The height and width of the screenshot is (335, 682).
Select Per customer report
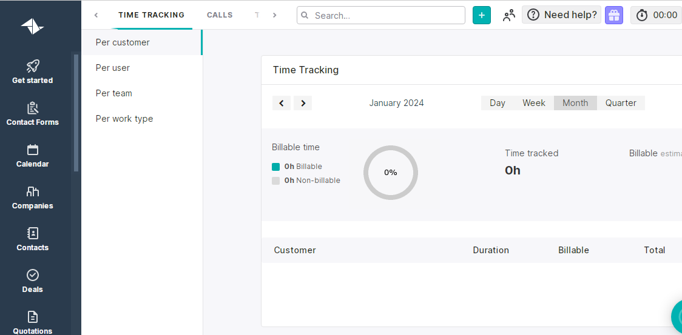(141, 42)
